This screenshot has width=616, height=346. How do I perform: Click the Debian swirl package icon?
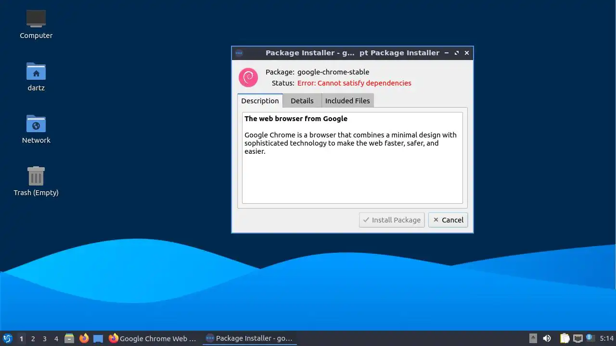pos(248,77)
